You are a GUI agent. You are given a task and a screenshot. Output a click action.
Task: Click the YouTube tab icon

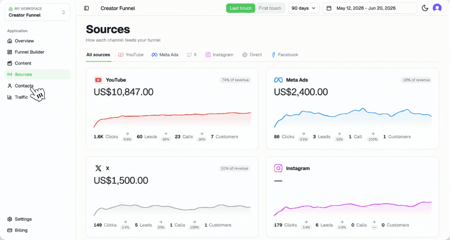121,55
